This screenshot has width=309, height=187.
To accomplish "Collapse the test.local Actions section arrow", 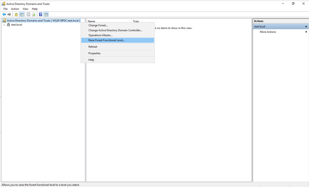I will (x=306, y=26).
